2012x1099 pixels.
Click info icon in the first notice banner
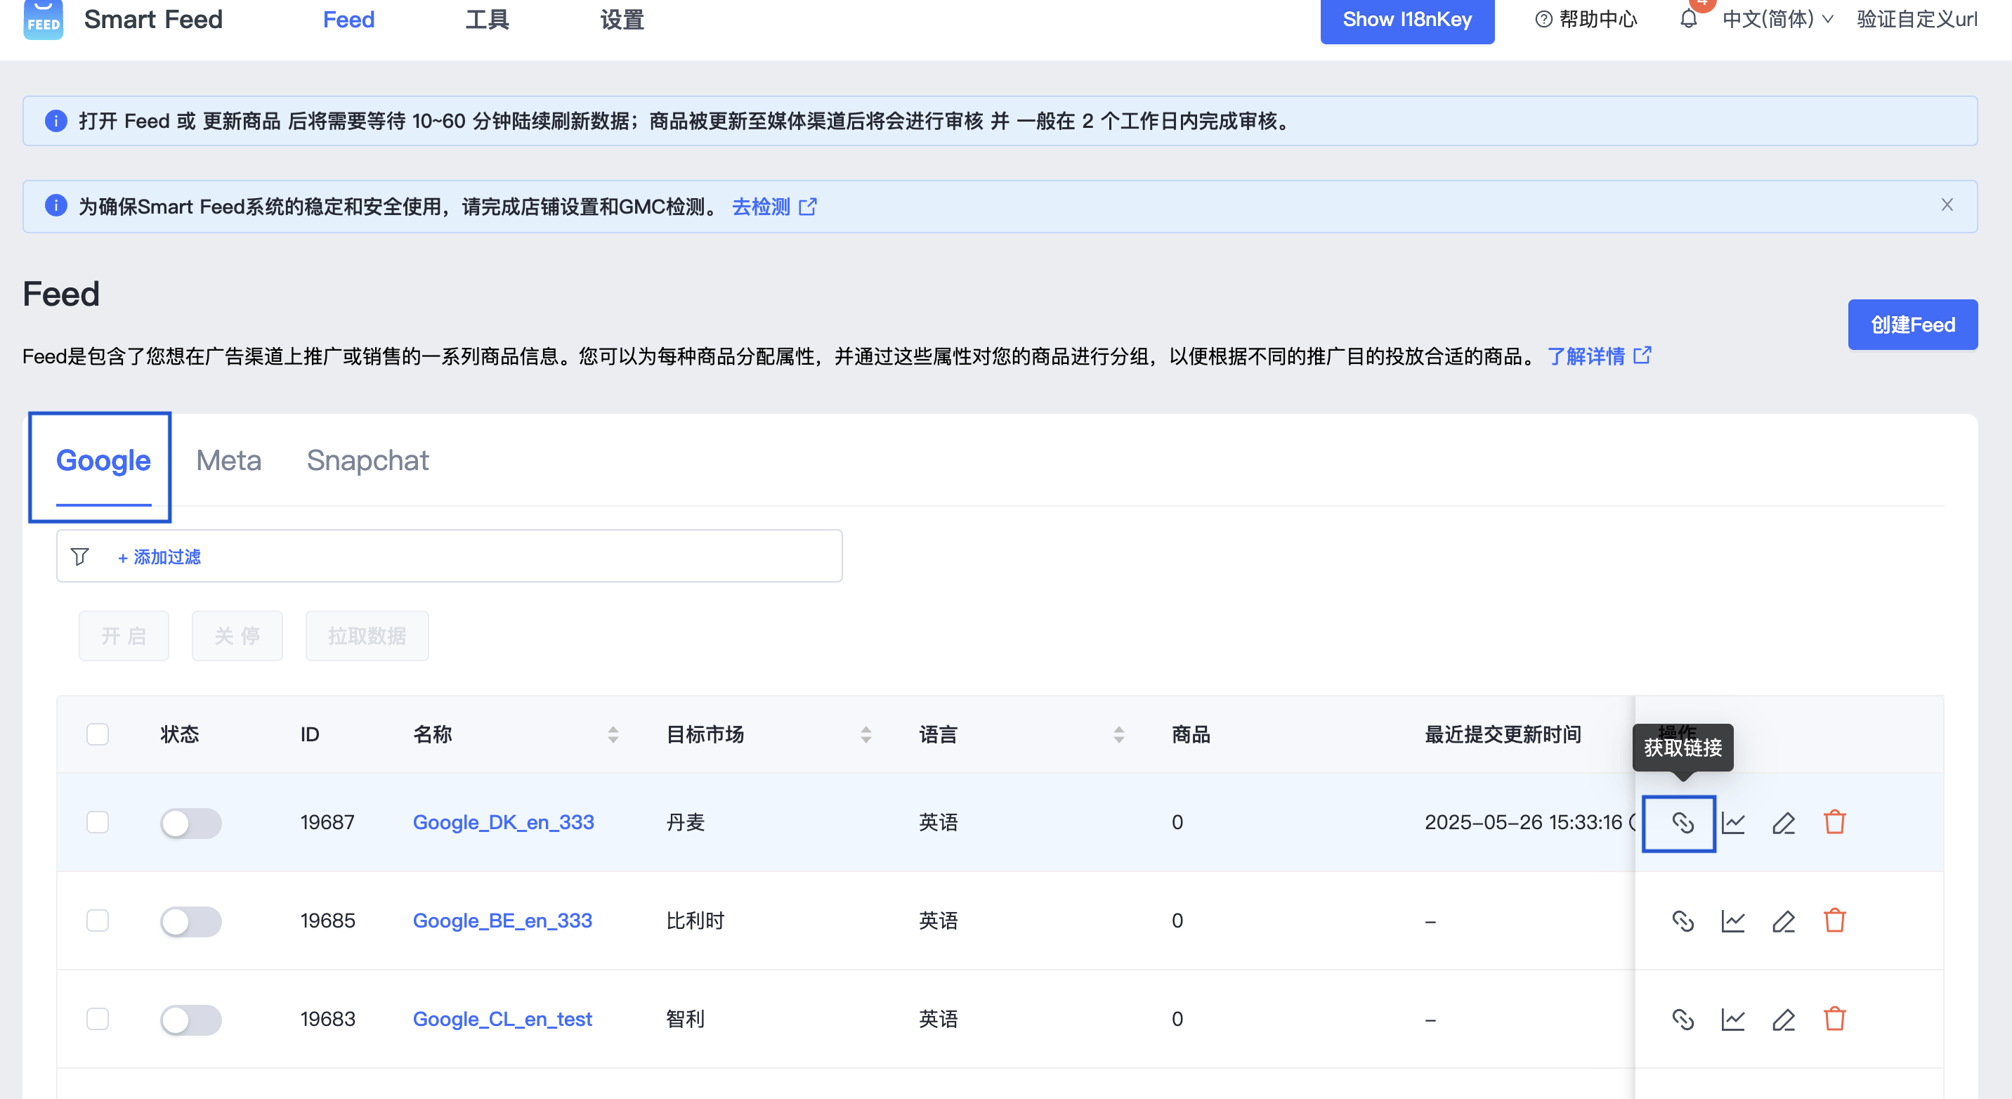click(x=55, y=121)
